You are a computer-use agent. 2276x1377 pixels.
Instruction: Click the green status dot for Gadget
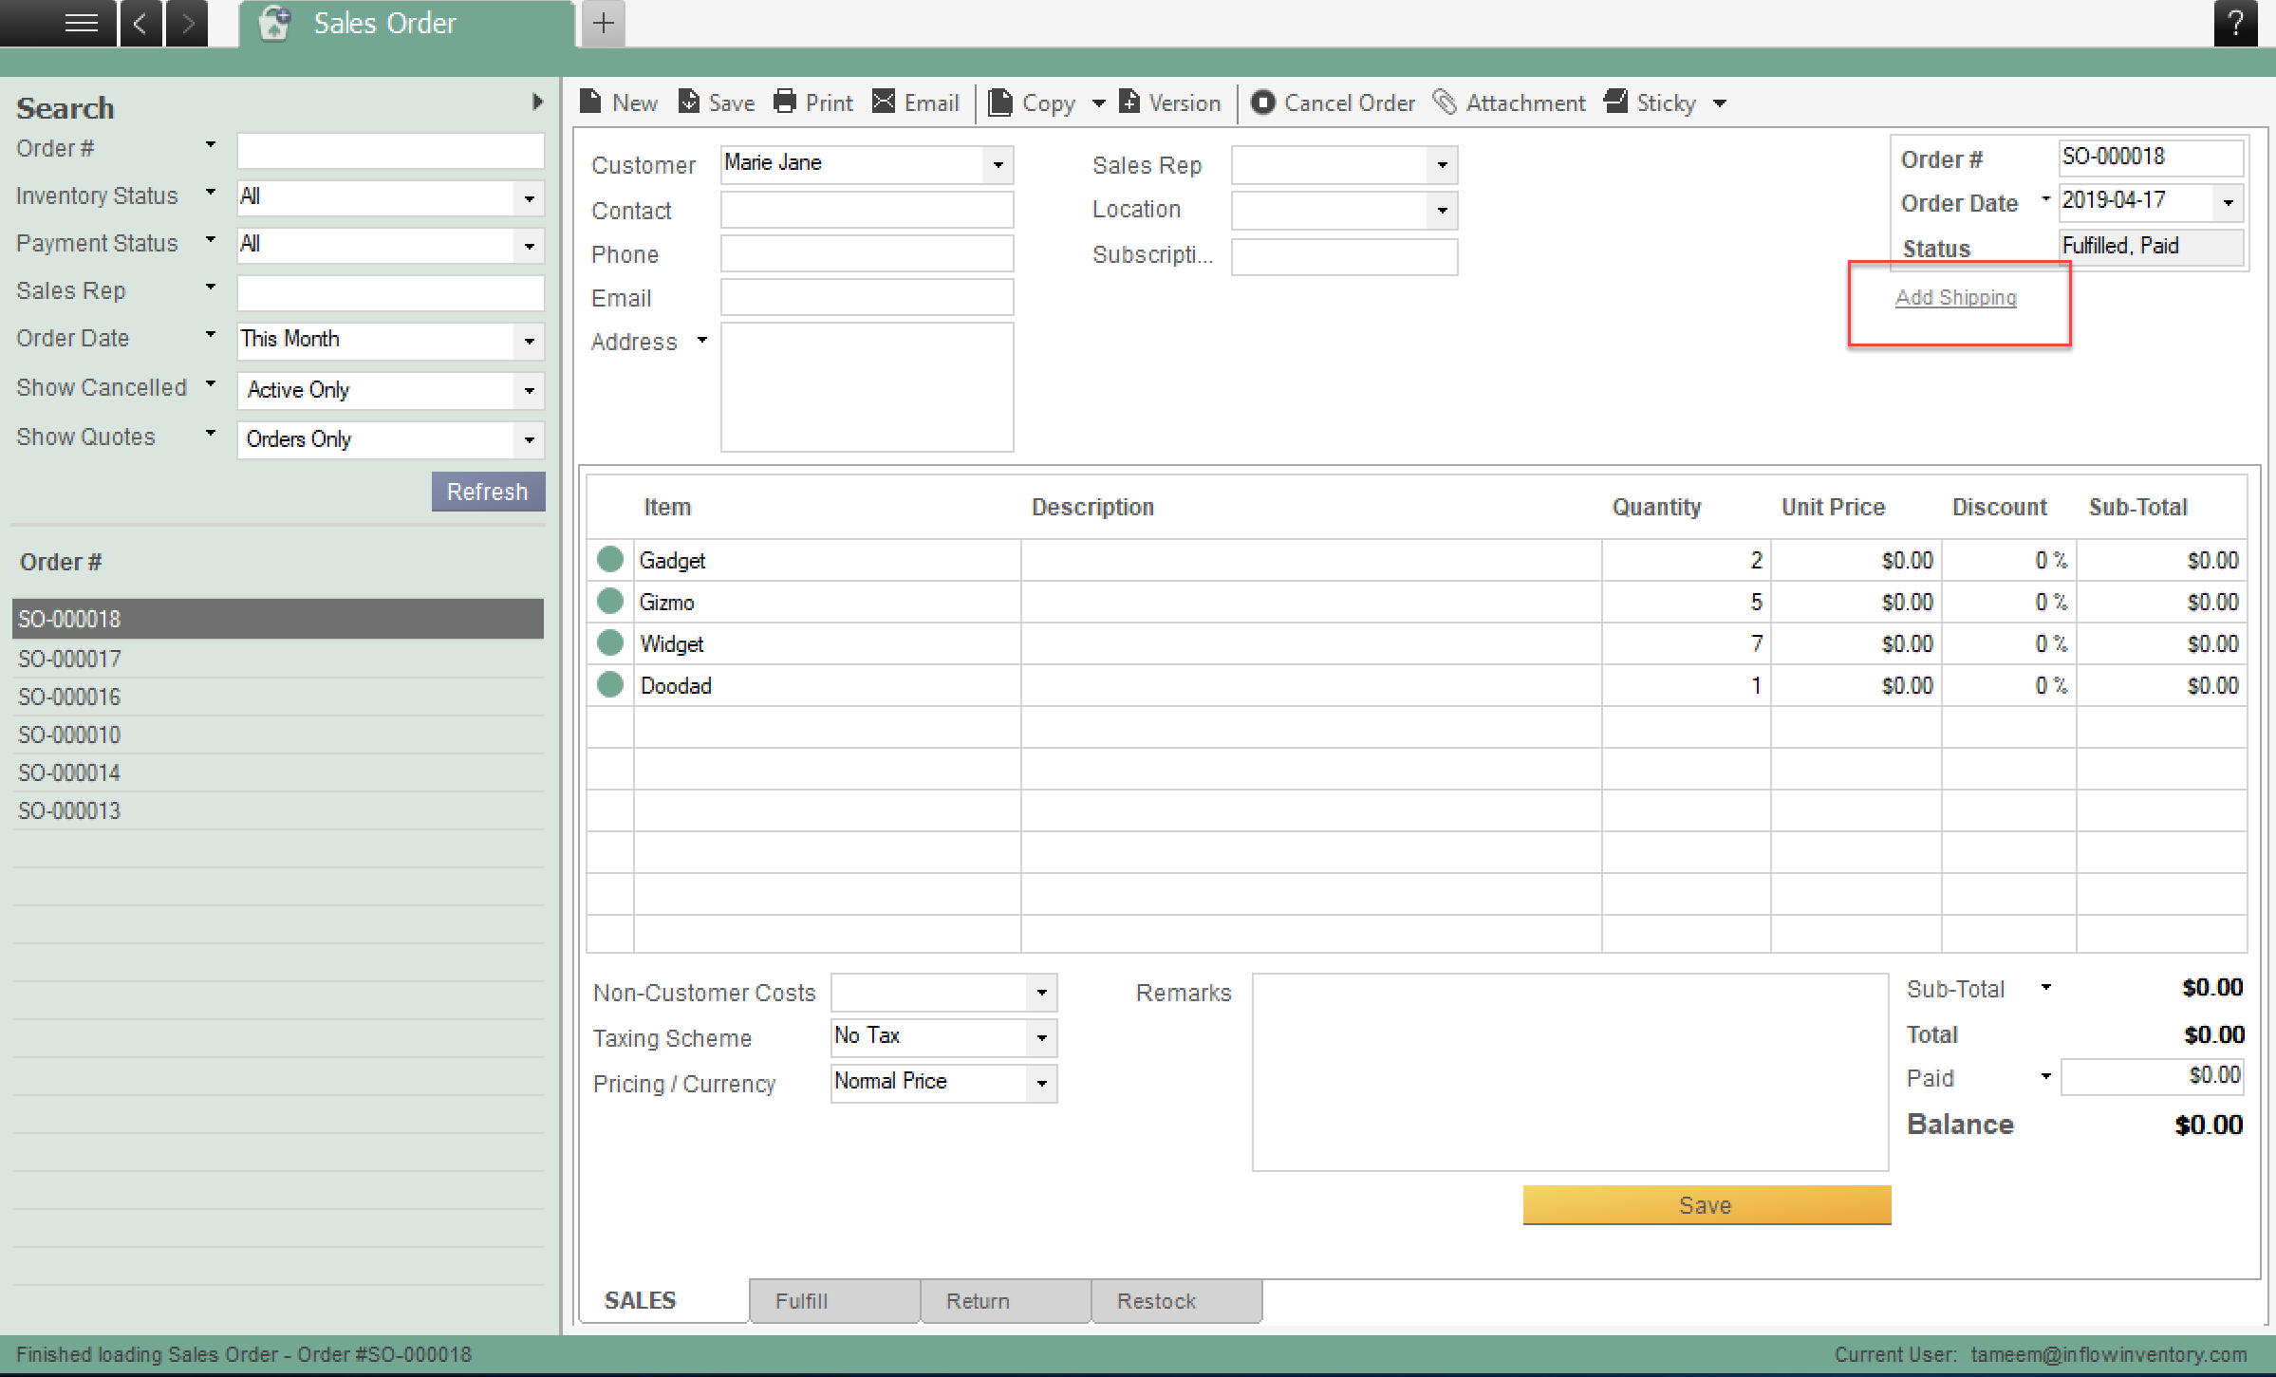(x=610, y=560)
